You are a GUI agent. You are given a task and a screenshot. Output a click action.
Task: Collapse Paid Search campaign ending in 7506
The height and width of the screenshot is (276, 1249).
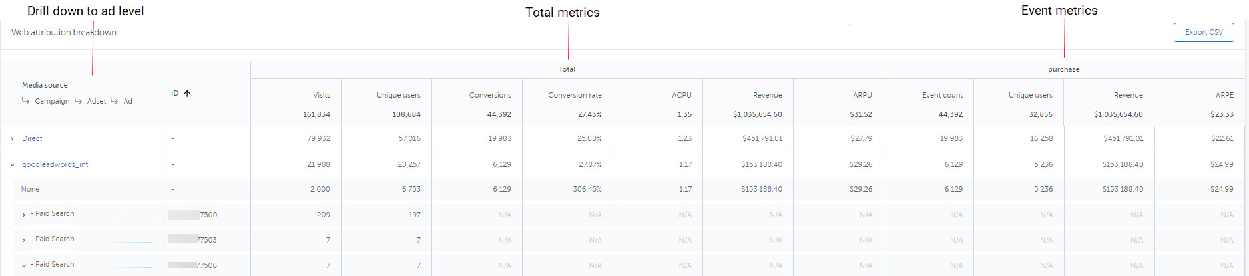coord(24,265)
